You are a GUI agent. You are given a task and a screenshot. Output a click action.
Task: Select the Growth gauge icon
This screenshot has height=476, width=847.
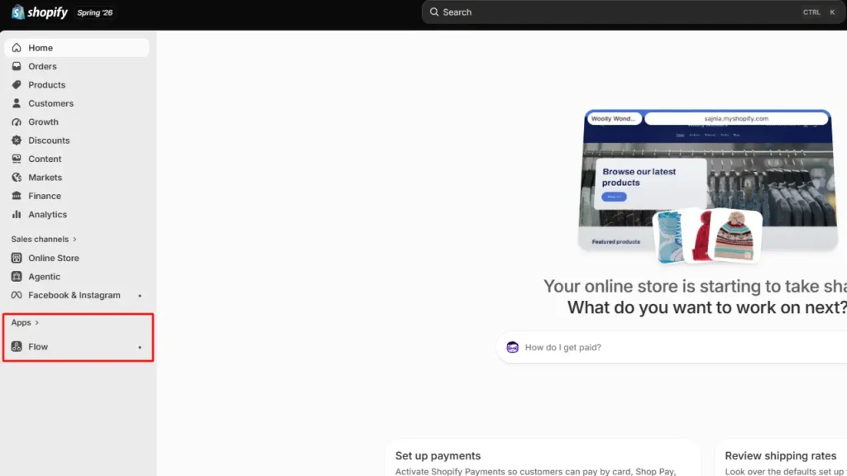click(x=17, y=121)
